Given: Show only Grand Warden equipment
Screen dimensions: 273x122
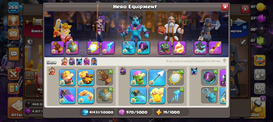Looking at the screenshot, I should tap(87, 61).
